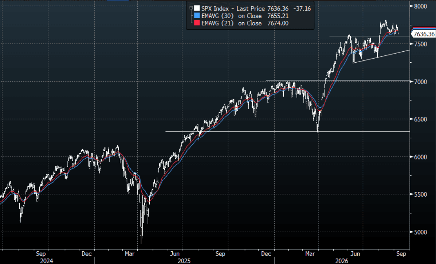436x264 pixels.
Task: Click the 7636.36 last-price tag on price axis
Action: click(x=423, y=34)
